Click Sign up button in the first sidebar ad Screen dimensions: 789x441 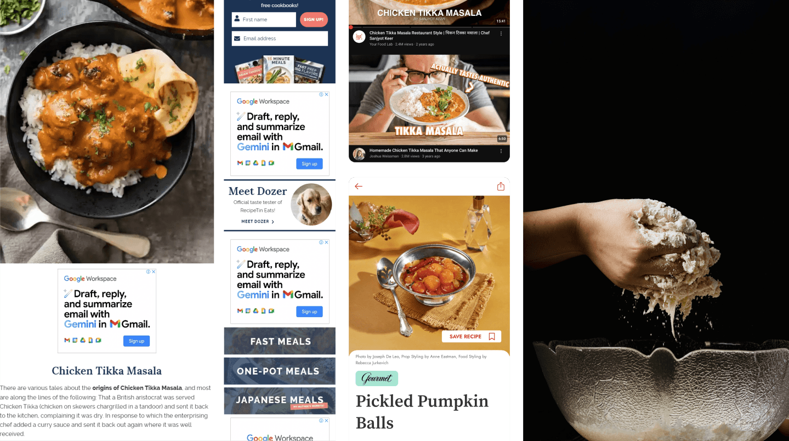click(x=309, y=163)
